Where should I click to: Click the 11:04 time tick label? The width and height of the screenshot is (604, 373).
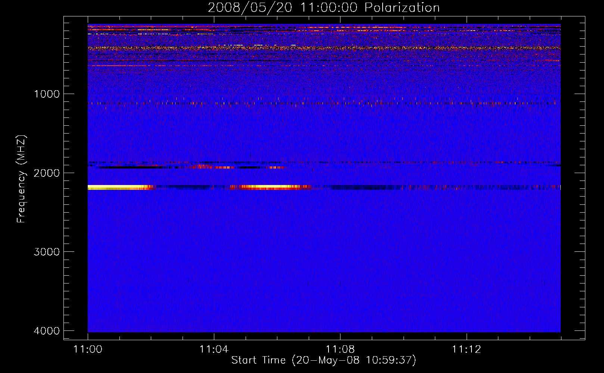[214, 350]
